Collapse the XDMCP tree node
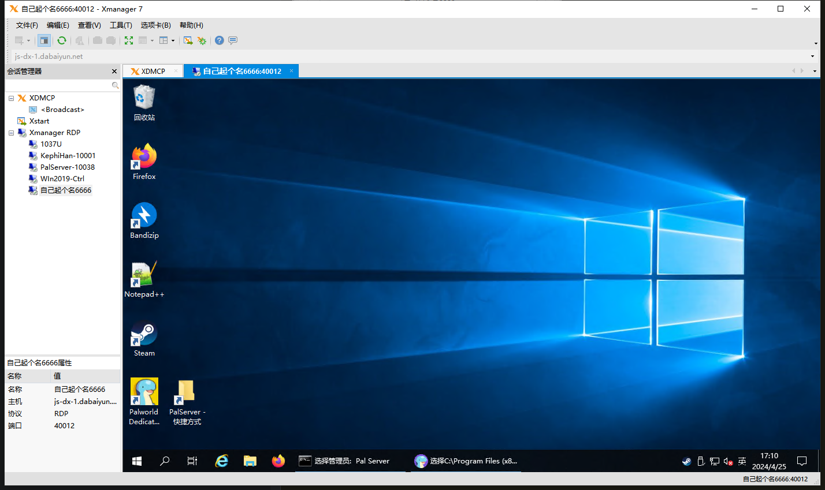The width and height of the screenshot is (825, 490). pos(11,98)
